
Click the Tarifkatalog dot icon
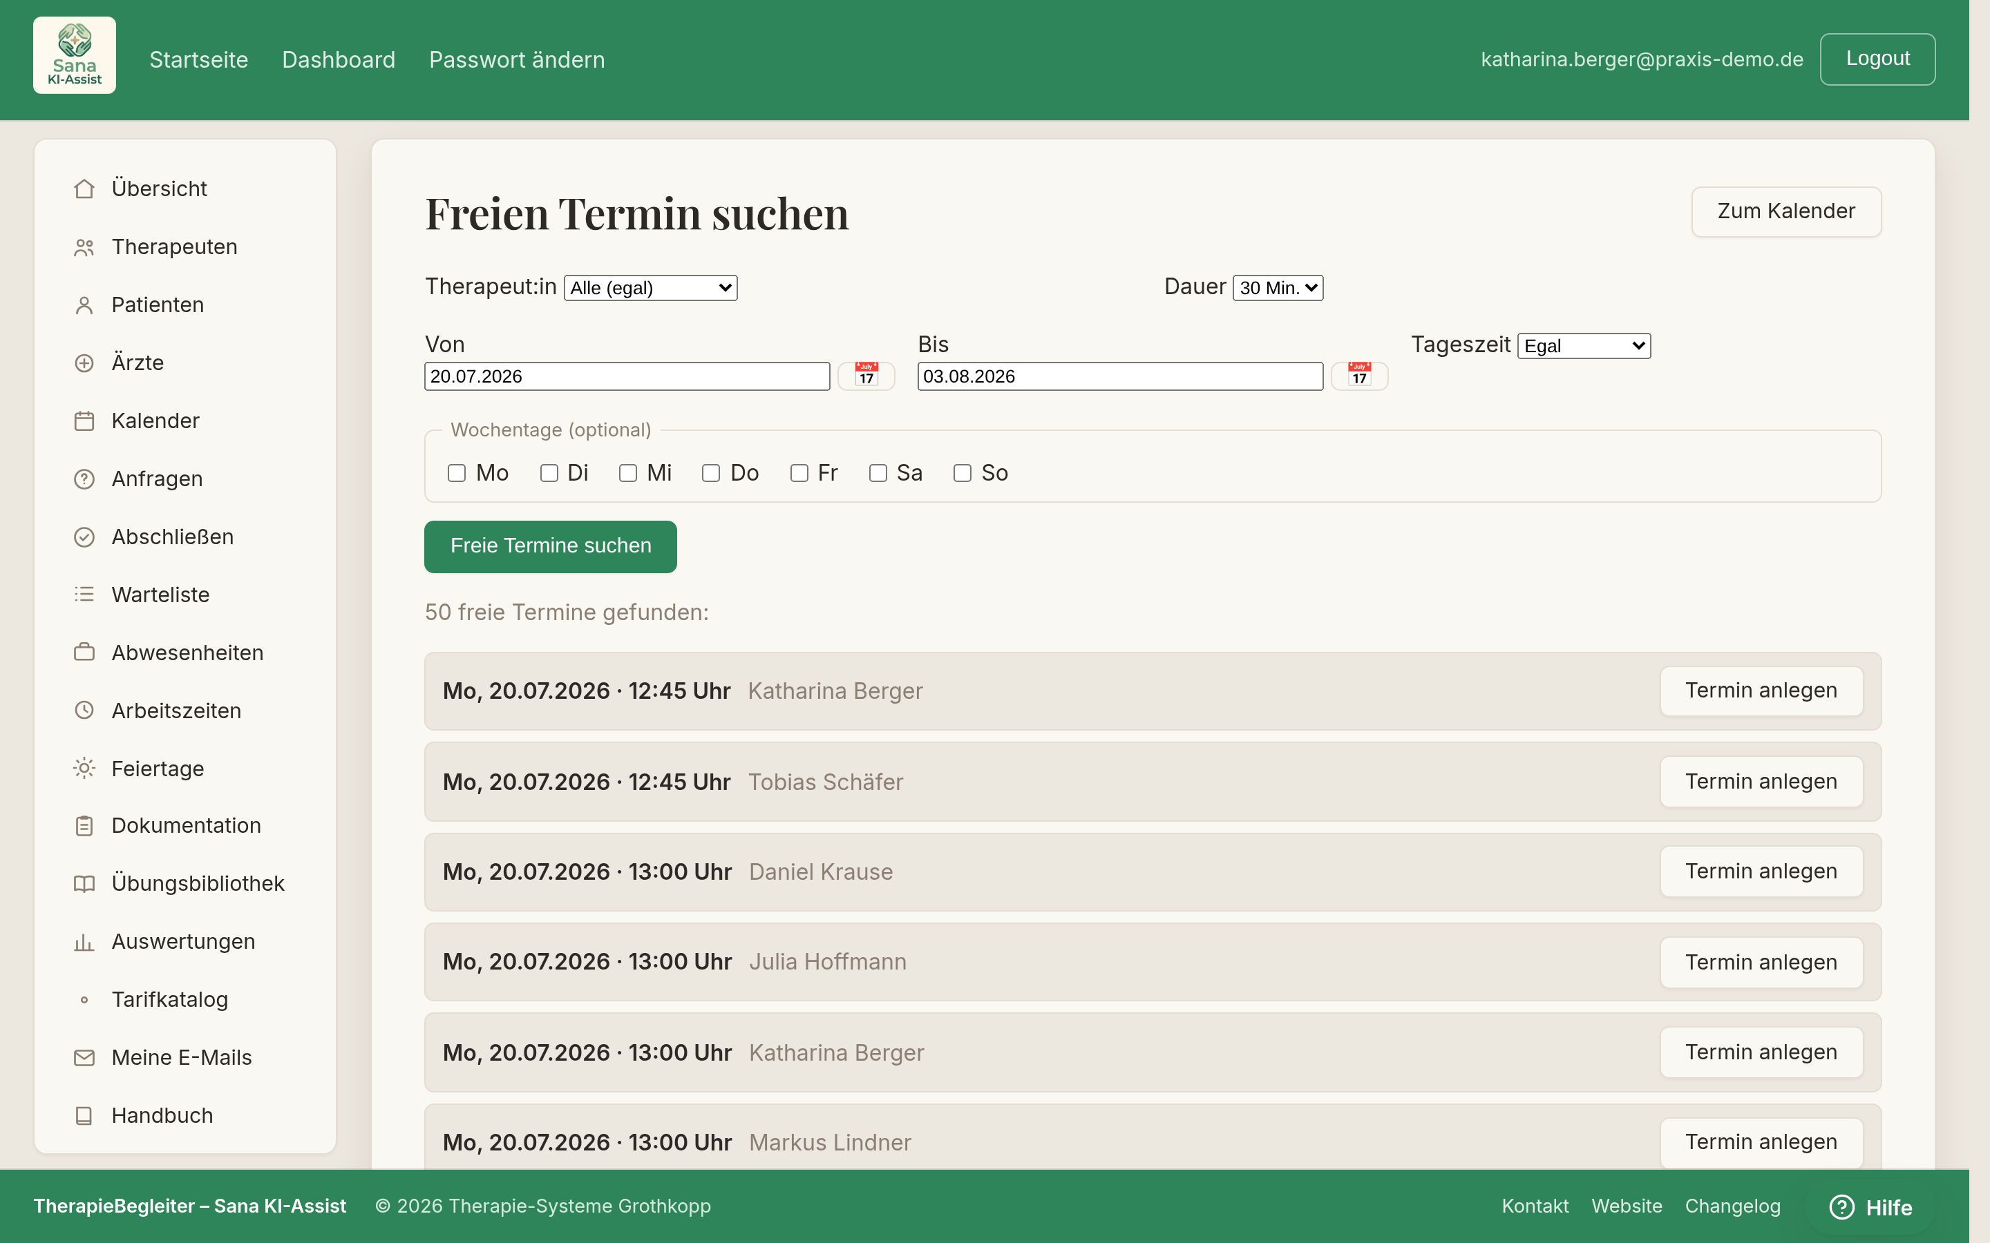[84, 1000]
